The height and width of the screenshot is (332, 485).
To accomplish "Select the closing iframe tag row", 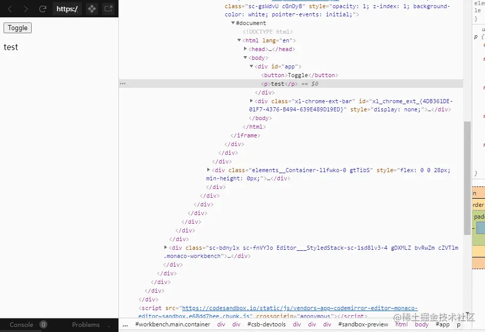I will (x=245, y=135).
